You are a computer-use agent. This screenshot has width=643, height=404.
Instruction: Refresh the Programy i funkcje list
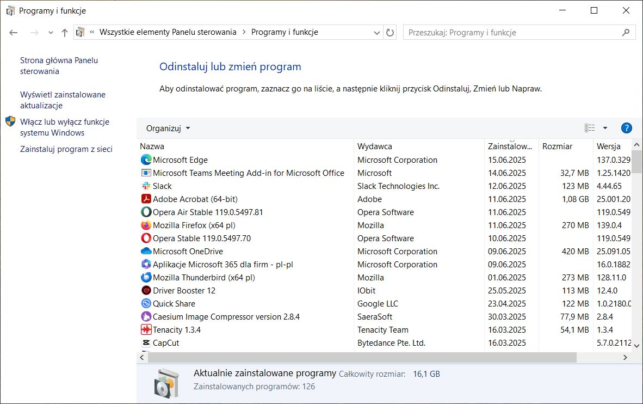(x=390, y=33)
